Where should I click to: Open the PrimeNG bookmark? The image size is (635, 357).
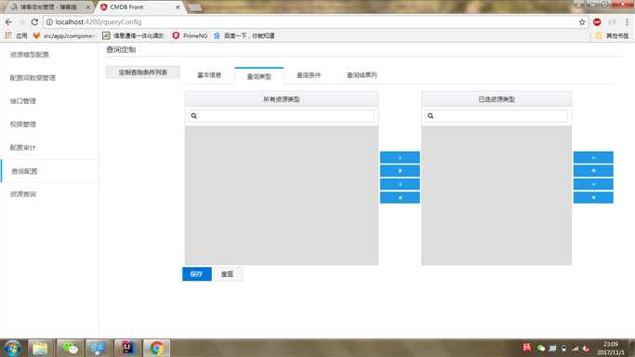(x=190, y=35)
